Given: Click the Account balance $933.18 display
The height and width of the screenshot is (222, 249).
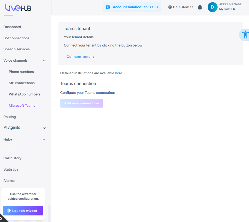Looking at the screenshot, I should pyautogui.click(x=132, y=7).
